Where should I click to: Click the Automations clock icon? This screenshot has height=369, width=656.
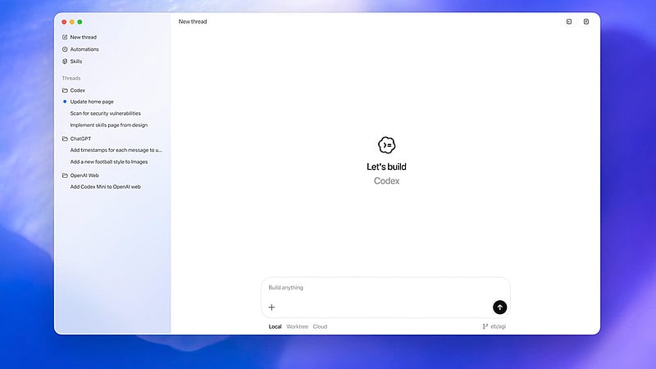pos(65,49)
